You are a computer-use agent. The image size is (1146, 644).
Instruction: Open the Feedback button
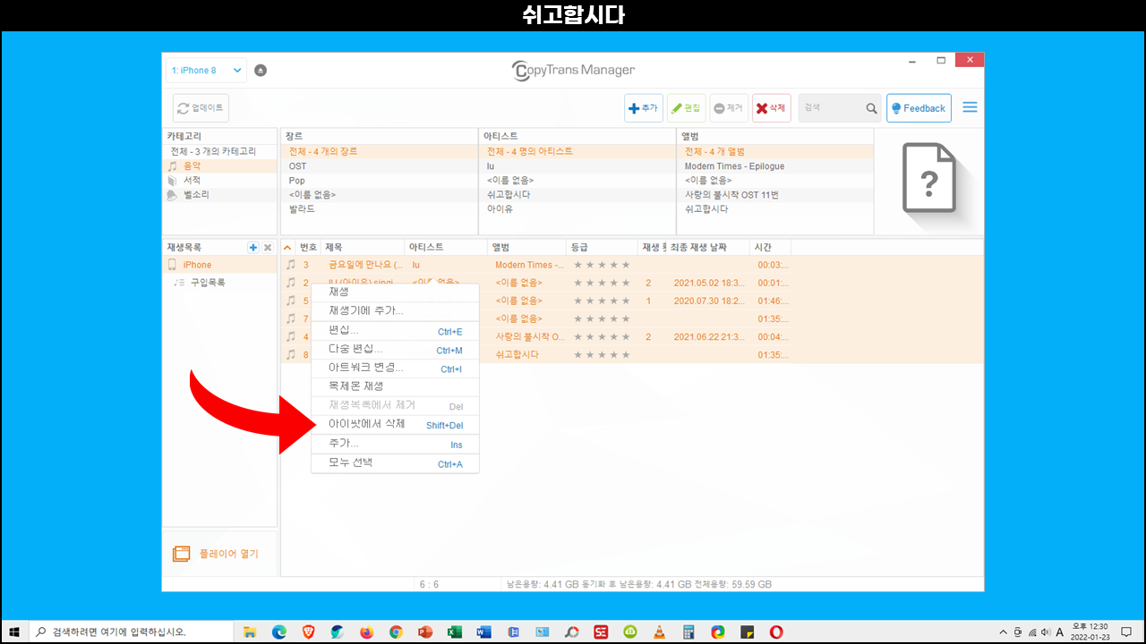point(919,108)
